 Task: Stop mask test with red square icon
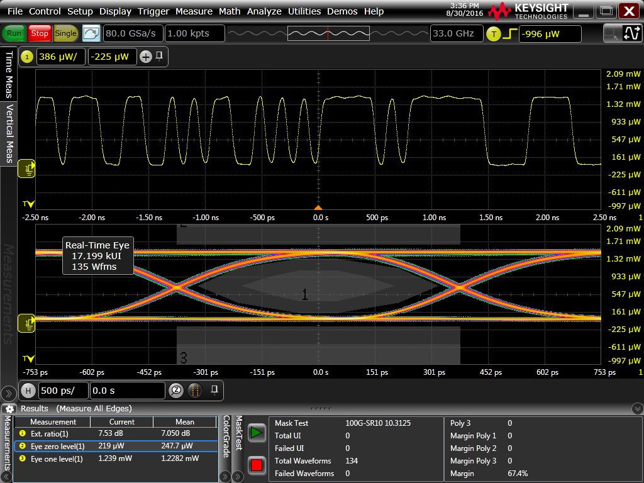(x=256, y=465)
